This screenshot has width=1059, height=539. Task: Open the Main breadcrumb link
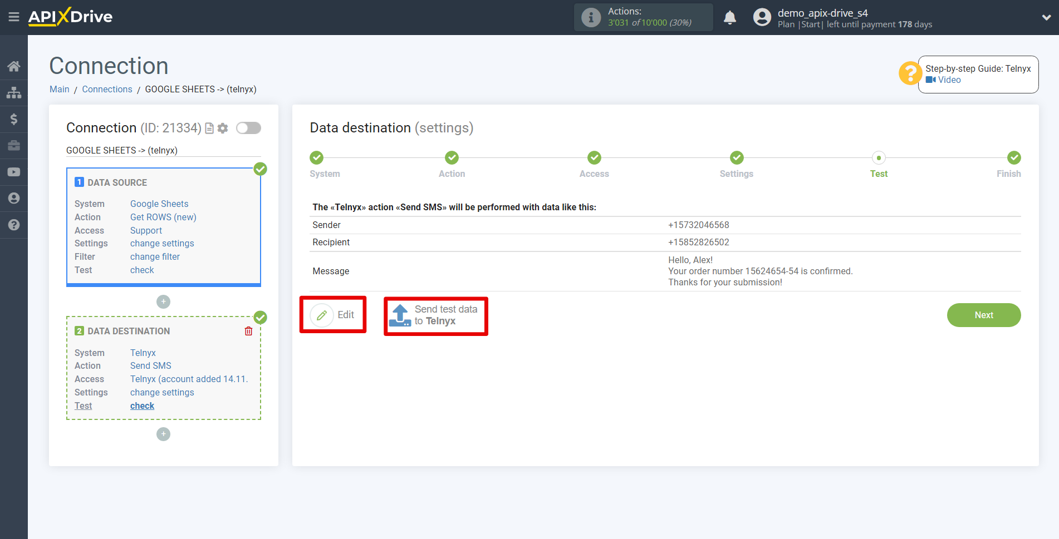click(60, 89)
